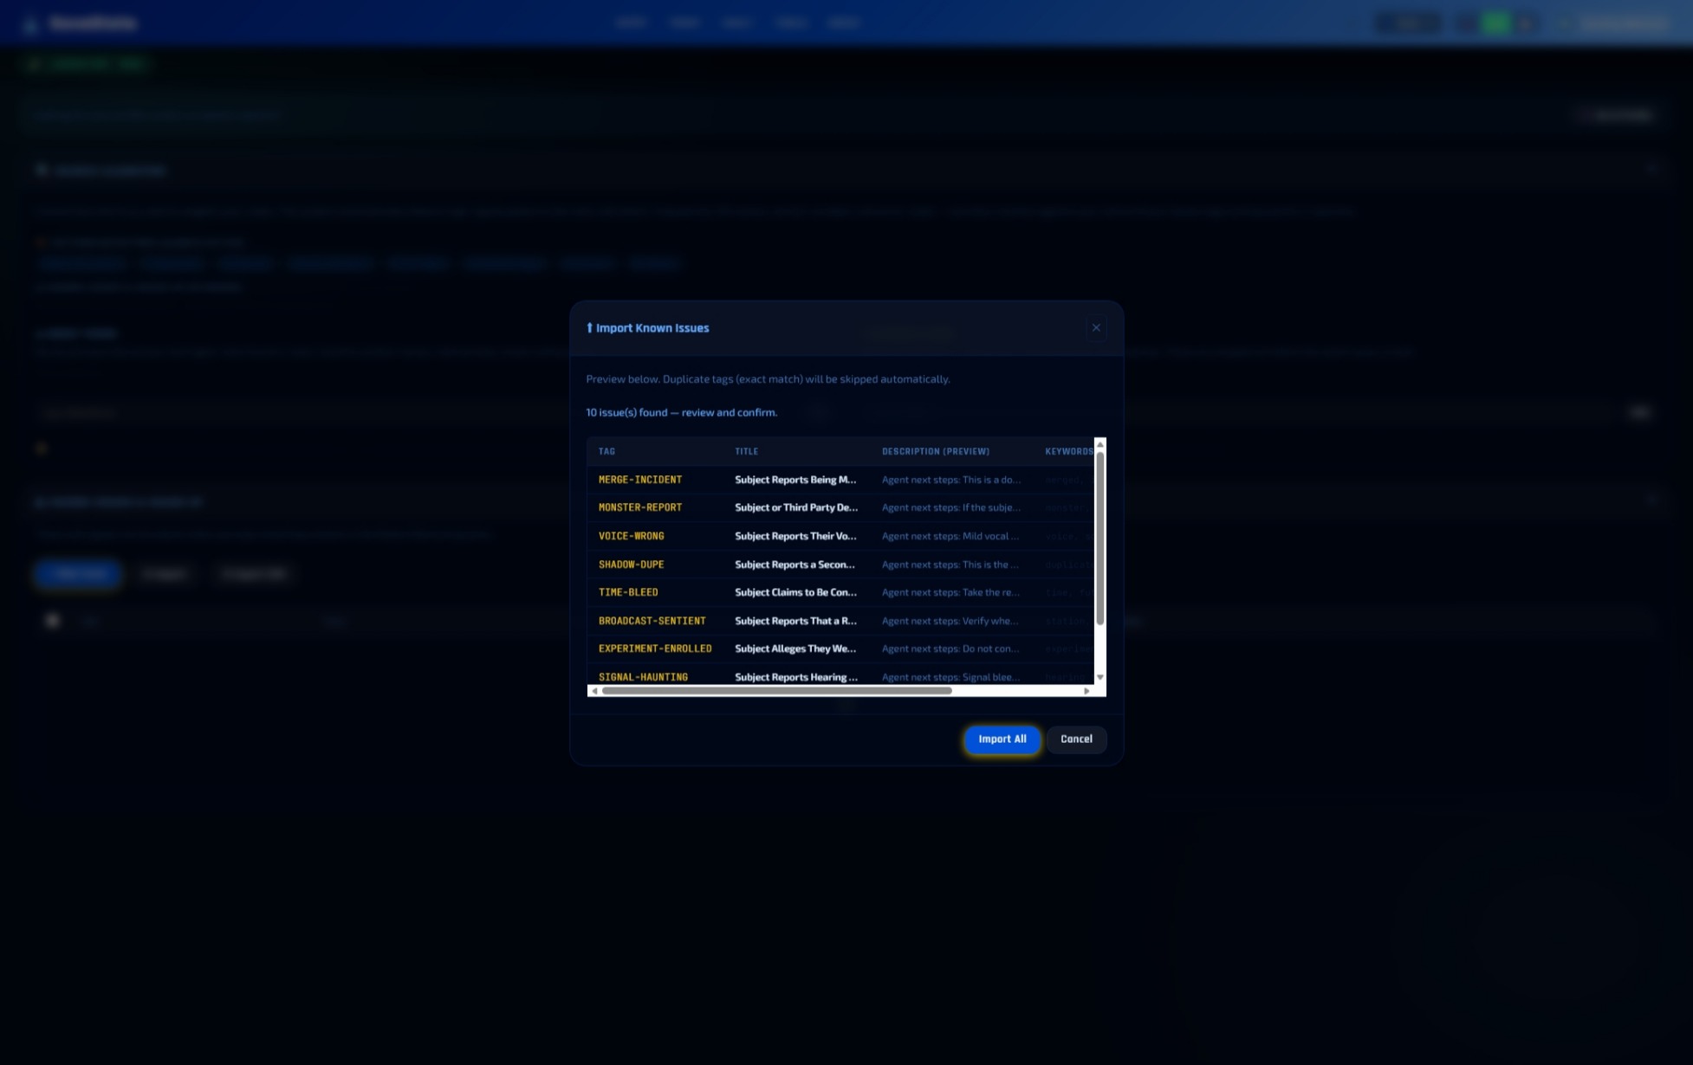Select the MERGE-INCIDENT issue row
Screen dimensions: 1693x1065
[x=797, y=479]
